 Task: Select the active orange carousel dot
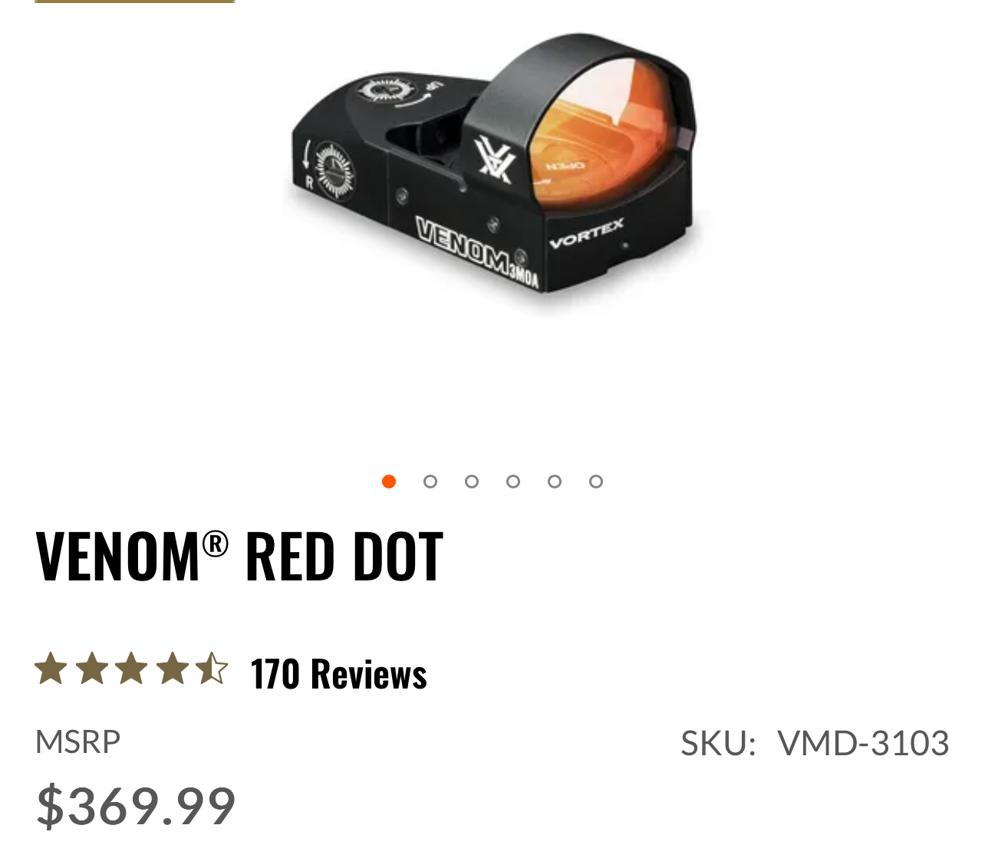coord(389,482)
